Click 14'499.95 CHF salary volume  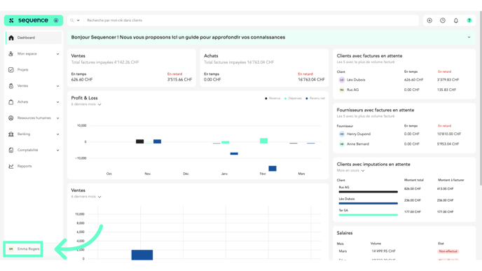click(383, 251)
